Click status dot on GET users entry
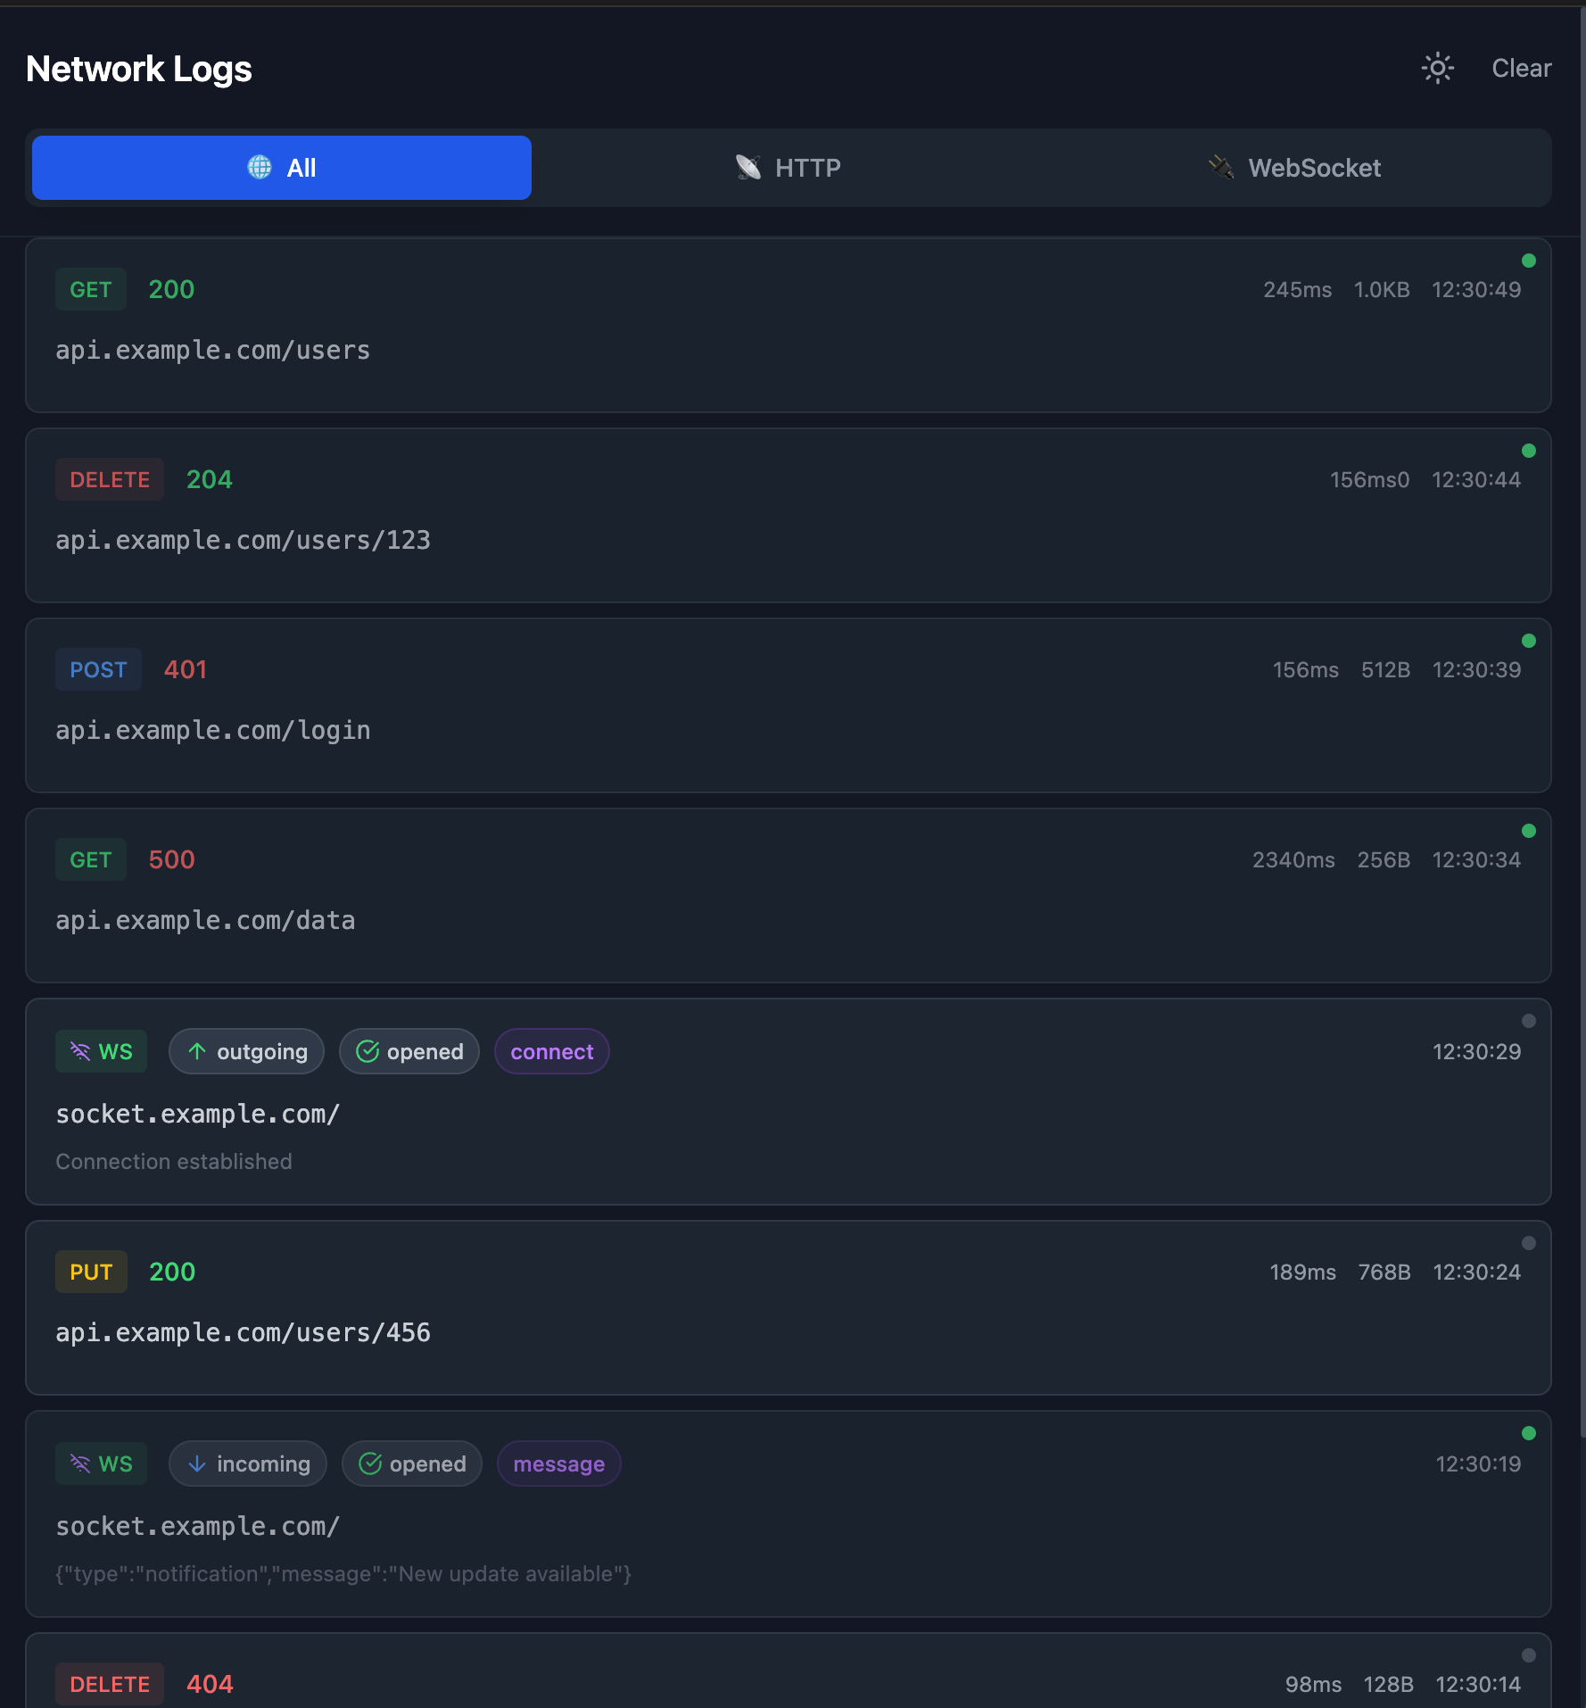This screenshot has width=1586, height=1708. tap(1529, 261)
